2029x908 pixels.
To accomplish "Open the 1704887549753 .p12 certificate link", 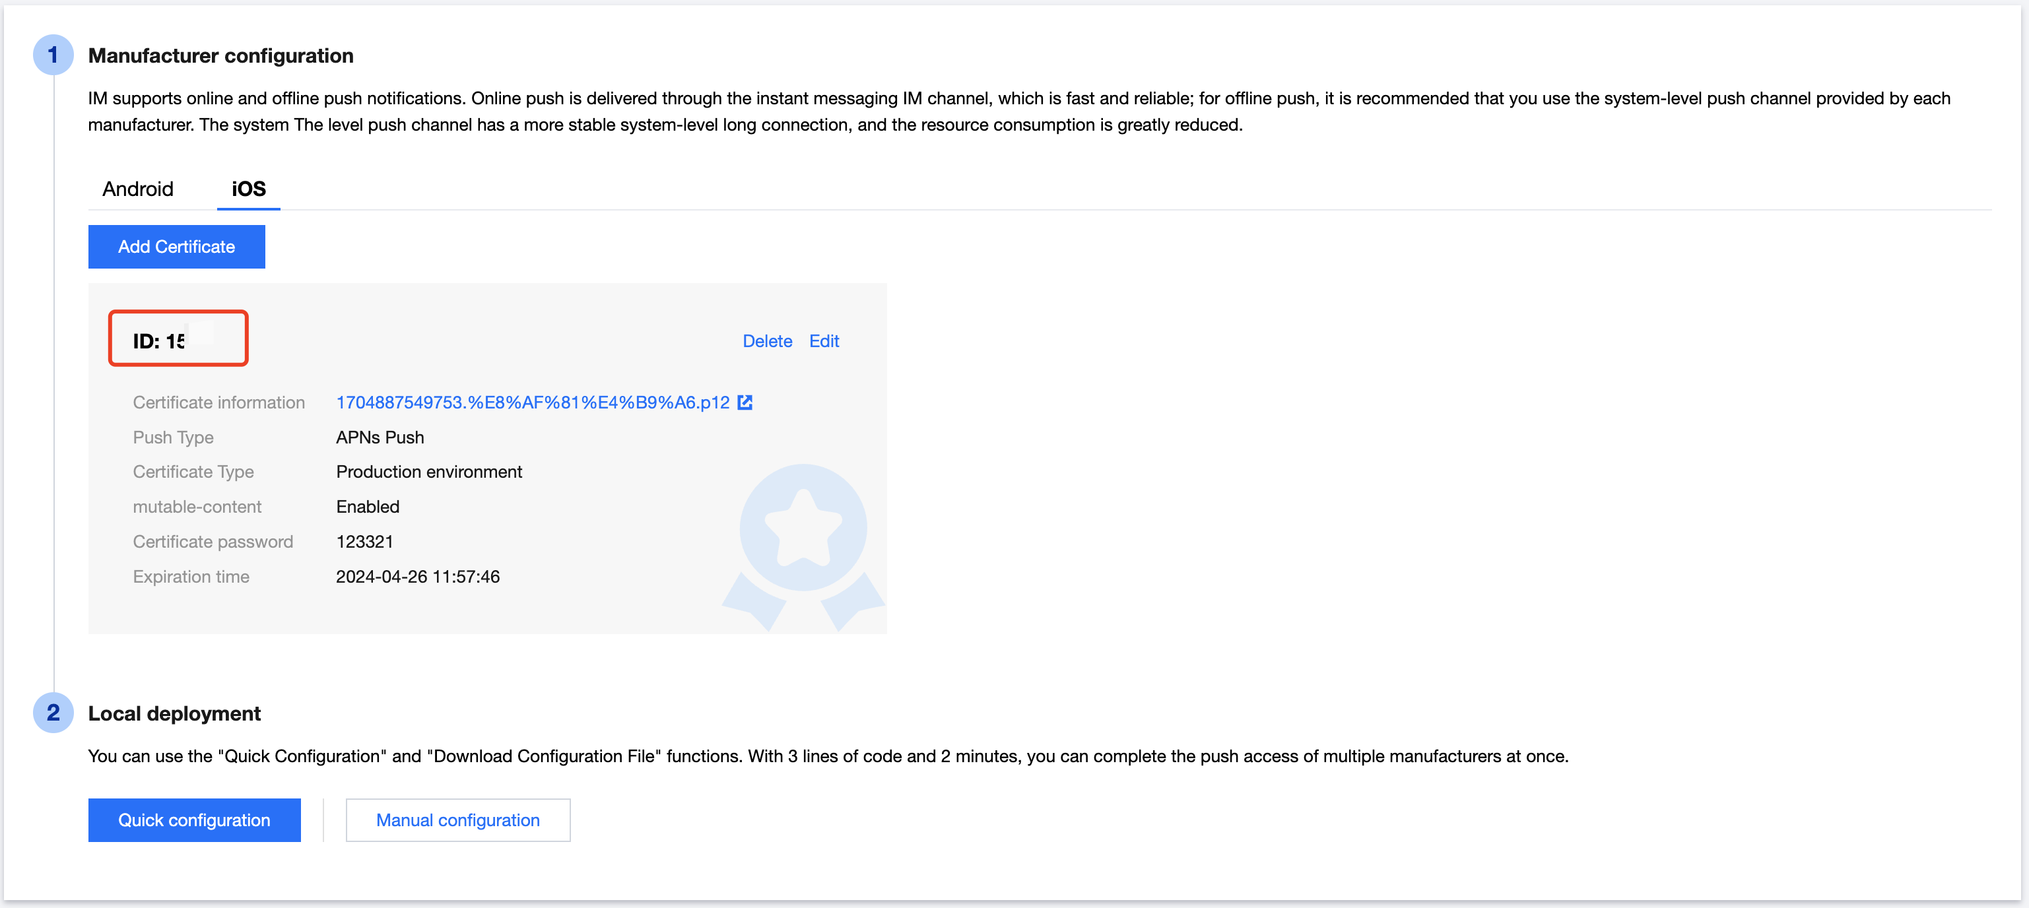I will coord(533,403).
